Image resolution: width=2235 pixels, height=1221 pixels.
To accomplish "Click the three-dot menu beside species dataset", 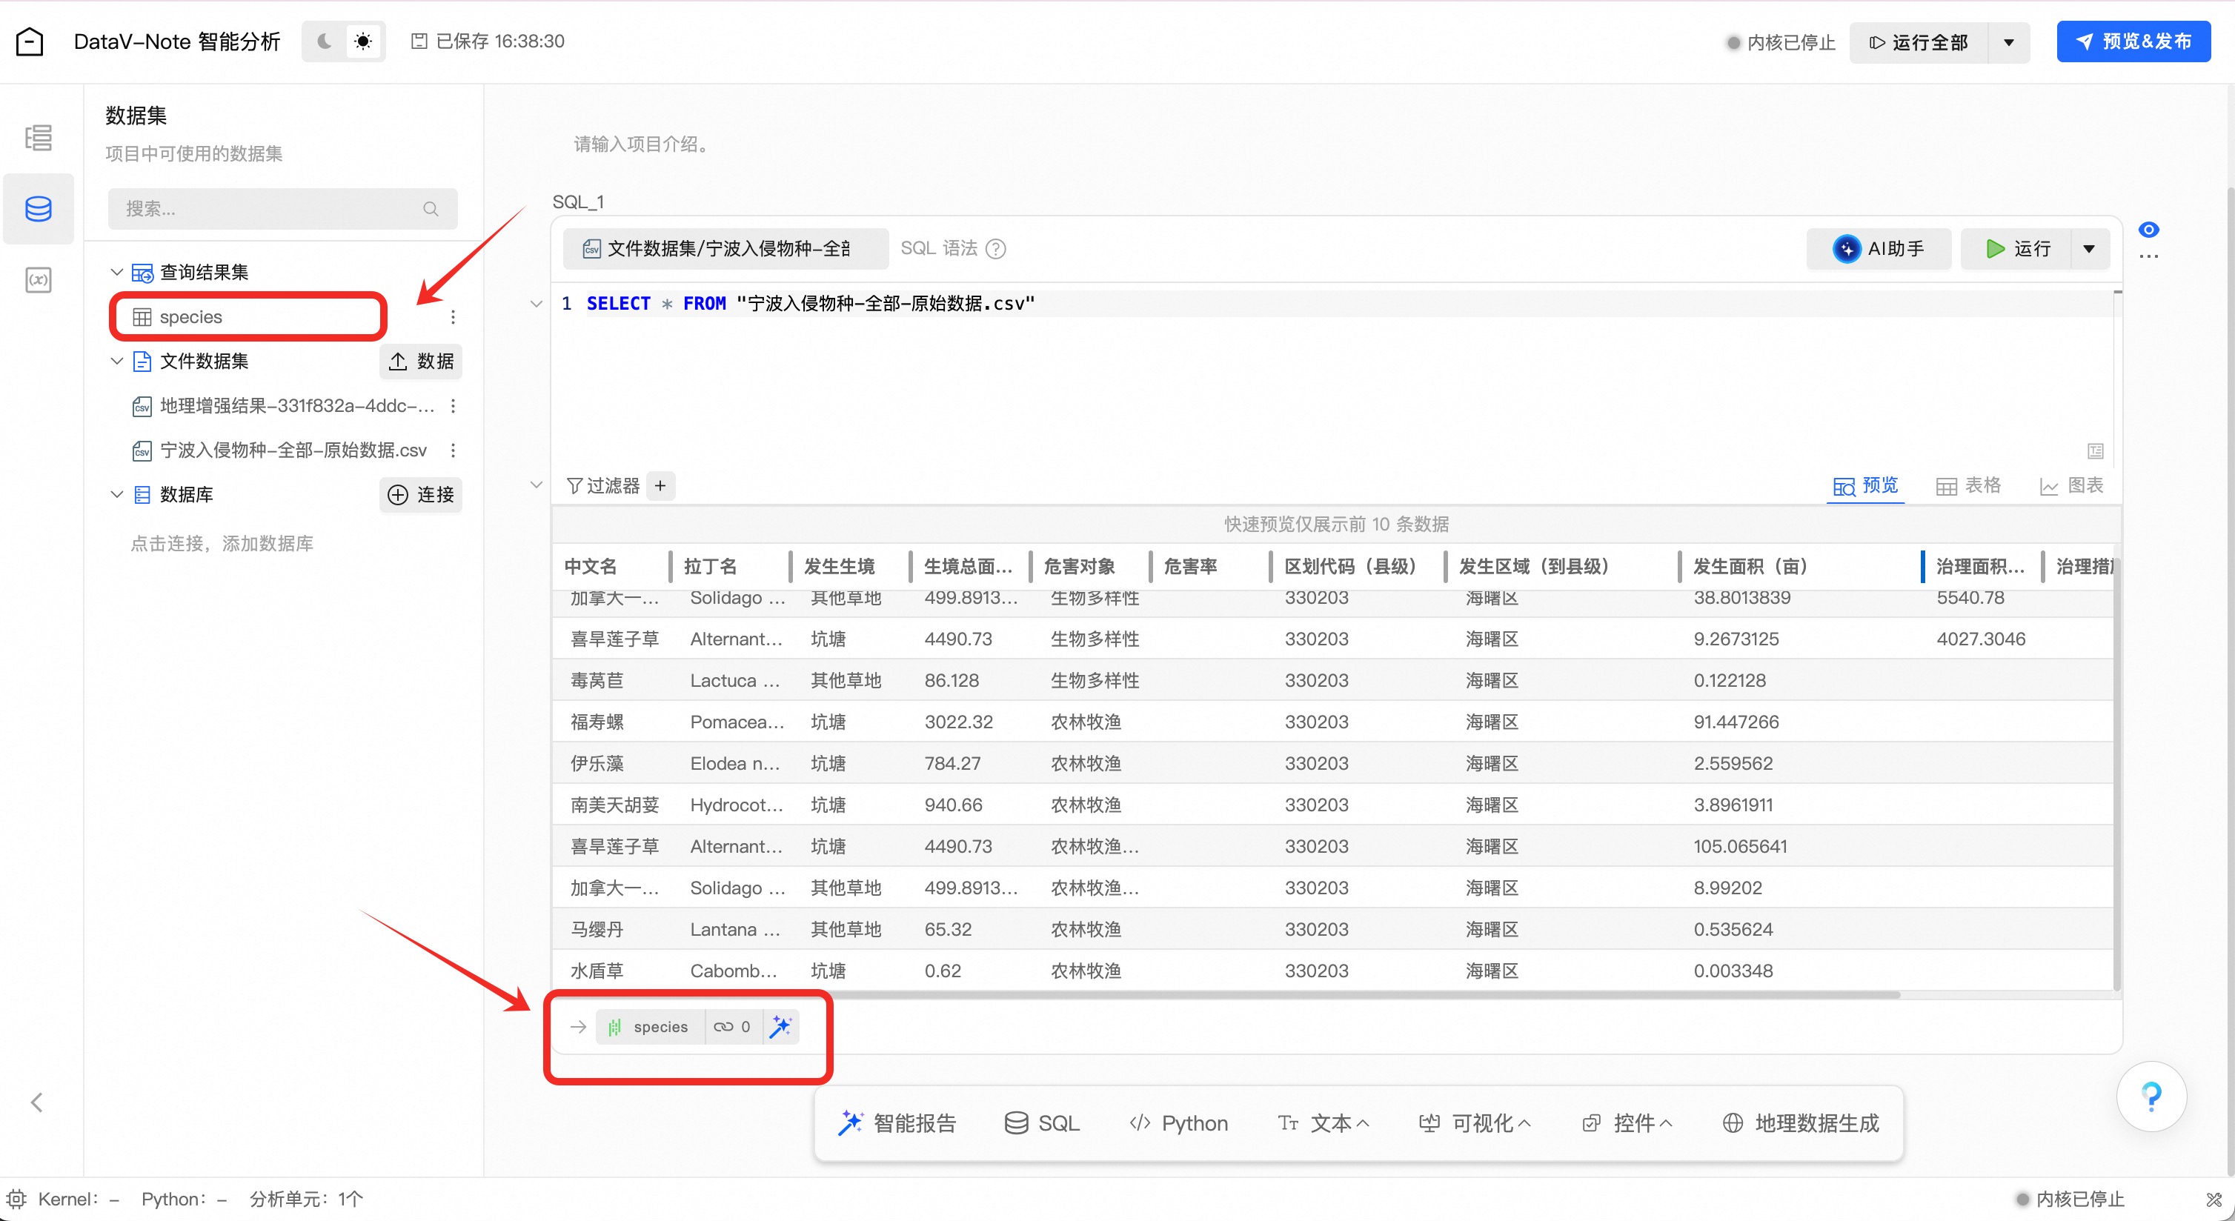I will [x=453, y=316].
